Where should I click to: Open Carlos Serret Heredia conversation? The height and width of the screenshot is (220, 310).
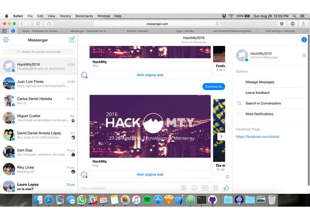(39, 101)
